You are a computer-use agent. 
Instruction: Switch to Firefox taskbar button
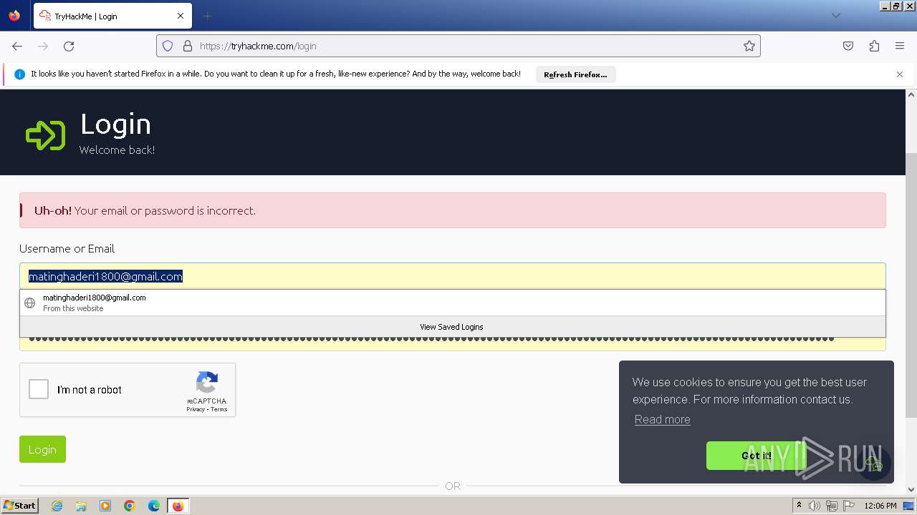click(x=178, y=506)
